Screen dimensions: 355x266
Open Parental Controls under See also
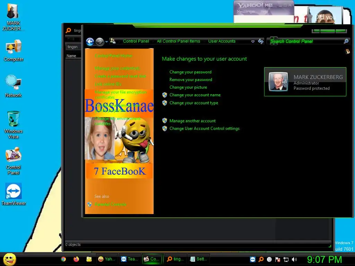tap(110, 204)
